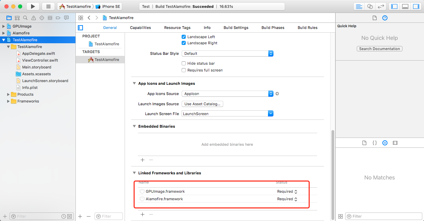Add an embedded binary with plus button

pyautogui.click(x=142, y=160)
